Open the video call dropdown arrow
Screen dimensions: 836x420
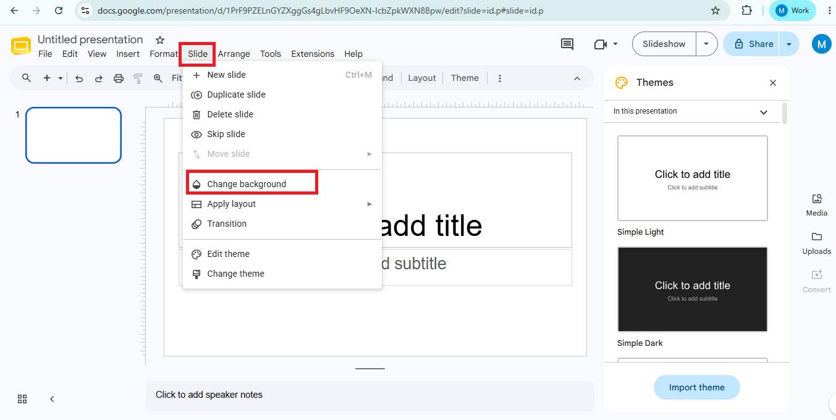click(x=615, y=44)
